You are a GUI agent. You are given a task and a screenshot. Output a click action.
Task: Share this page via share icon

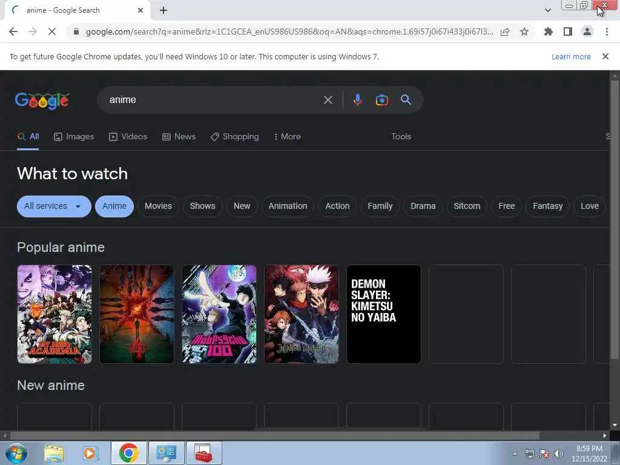(505, 31)
